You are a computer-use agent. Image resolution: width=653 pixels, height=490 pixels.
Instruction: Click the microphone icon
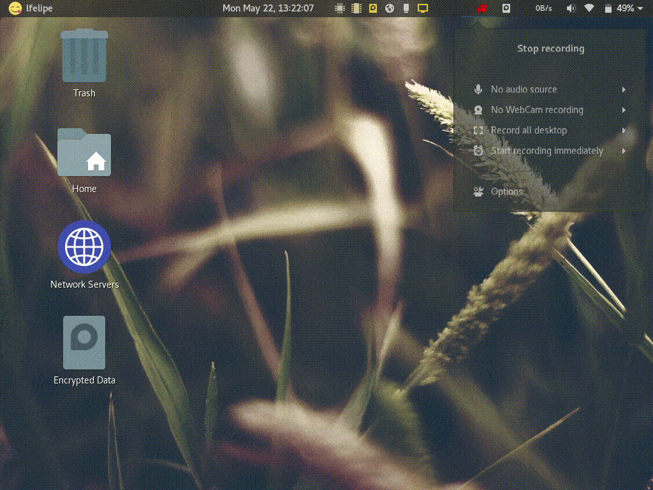478,89
